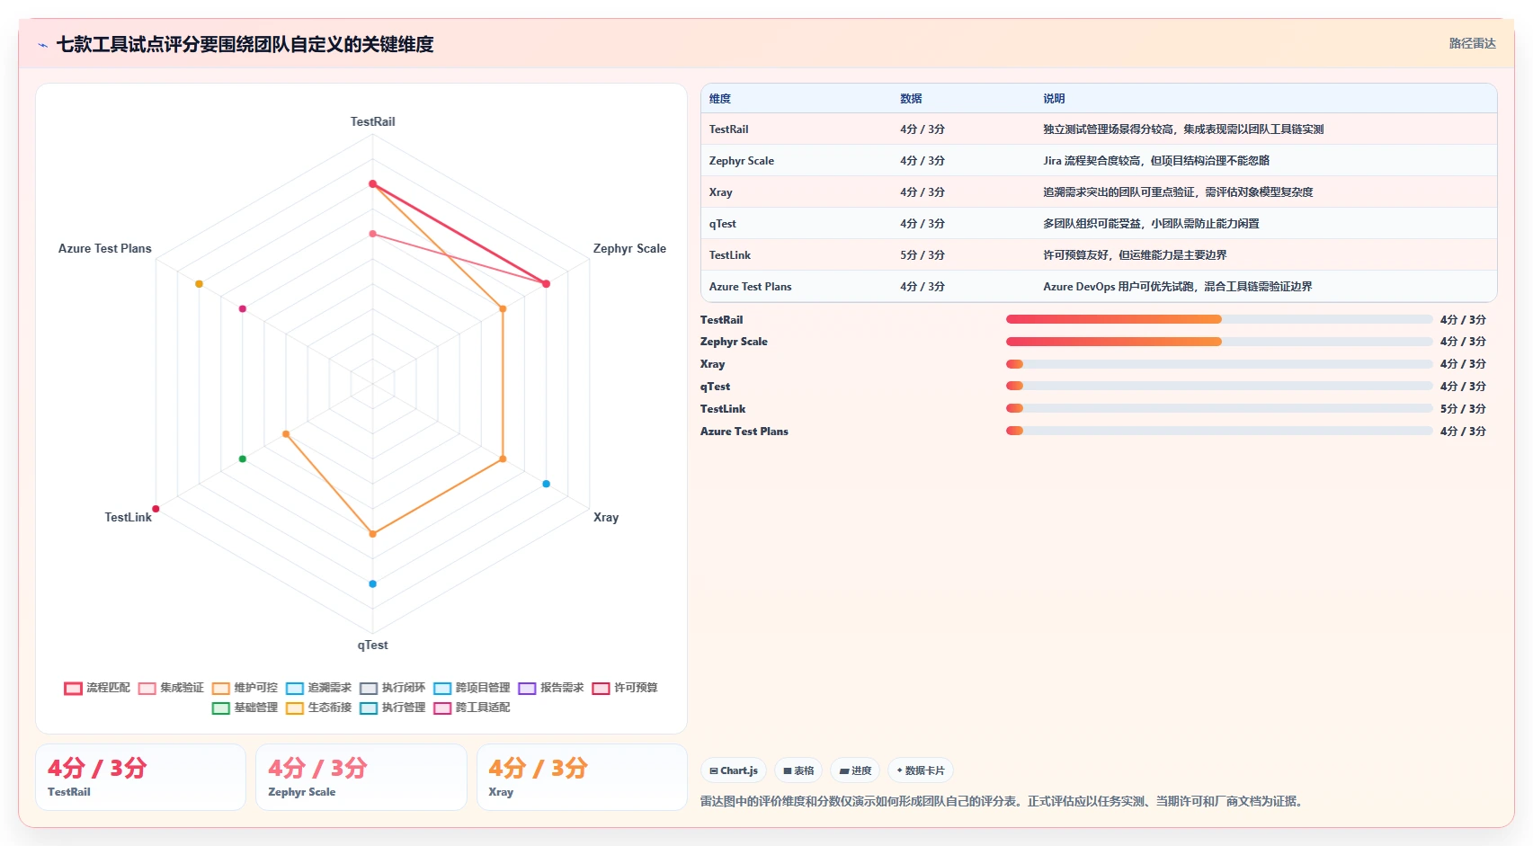The image size is (1533, 846).
Task: Toggle the 集成验证 legend series
Action: 171,688
